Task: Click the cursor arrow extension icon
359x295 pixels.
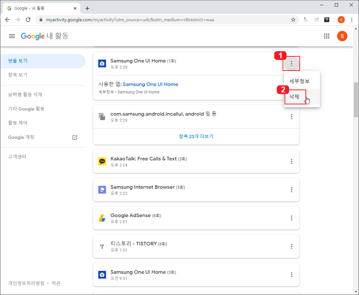Action: click(x=306, y=20)
